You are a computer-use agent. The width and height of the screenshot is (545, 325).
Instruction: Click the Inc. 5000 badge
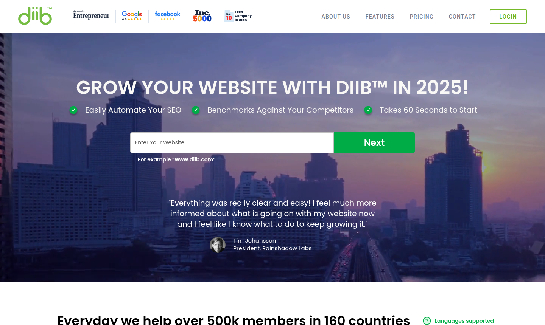click(202, 16)
